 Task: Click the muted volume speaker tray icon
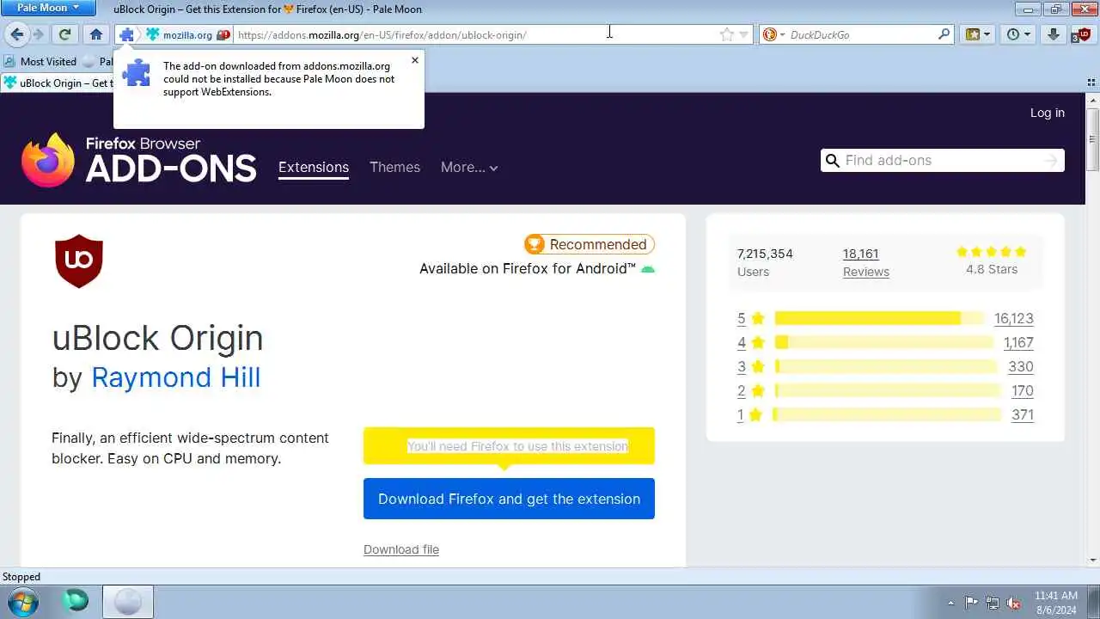click(x=1013, y=603)
